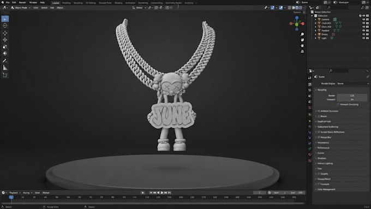Image resolution: width=371 pixels, height=209 pixels.
Task: Select the Rotate tool in toolbar
Action: tap(5, 40)
